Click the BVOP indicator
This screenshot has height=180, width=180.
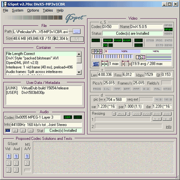127,40
